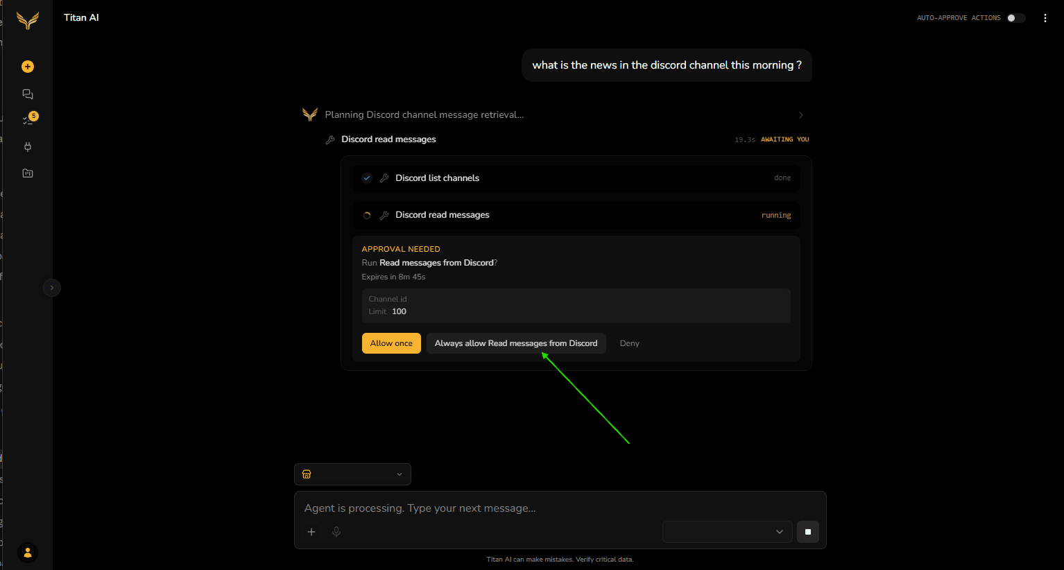This screenshot has width=1064, height=570.
Task: Click Allow once button
Action: tap(391, 343)
